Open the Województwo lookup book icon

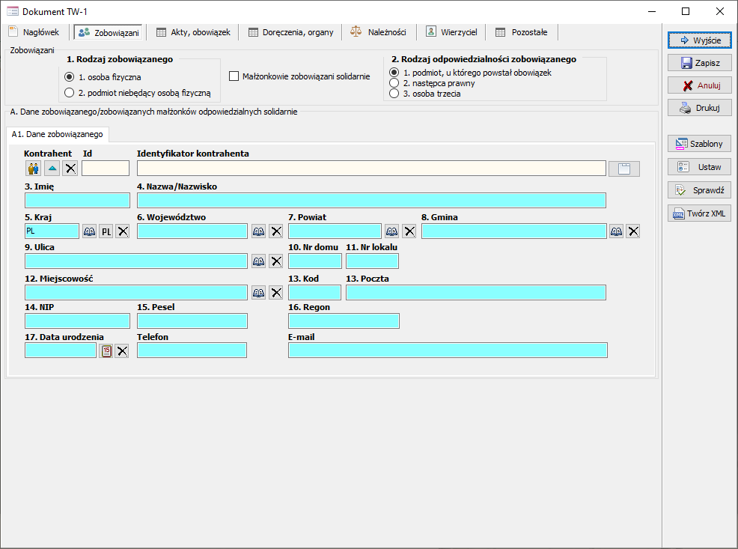pyautogui.click(x=258, y=231)
